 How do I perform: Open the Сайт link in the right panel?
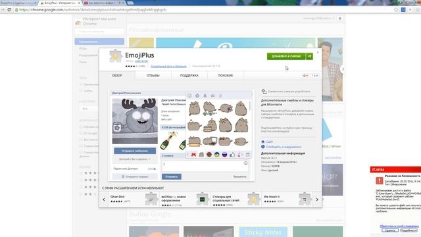click(270, 142)
